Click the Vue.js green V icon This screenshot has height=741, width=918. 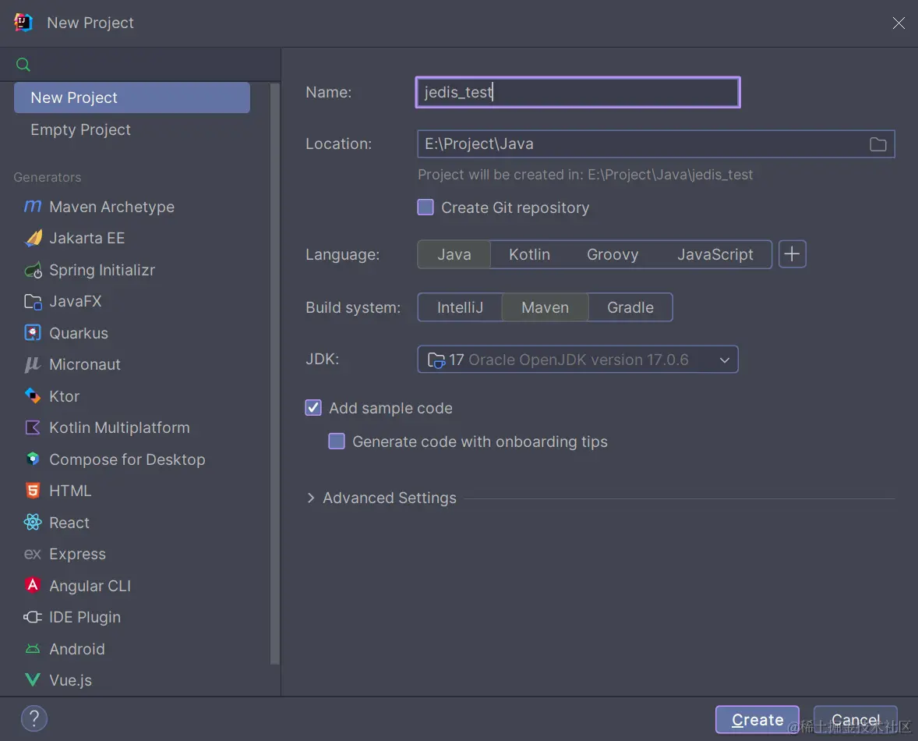tap(33, 679)
